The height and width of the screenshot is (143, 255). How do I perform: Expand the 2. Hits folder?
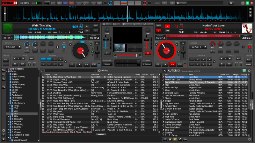tap(9, 116)
